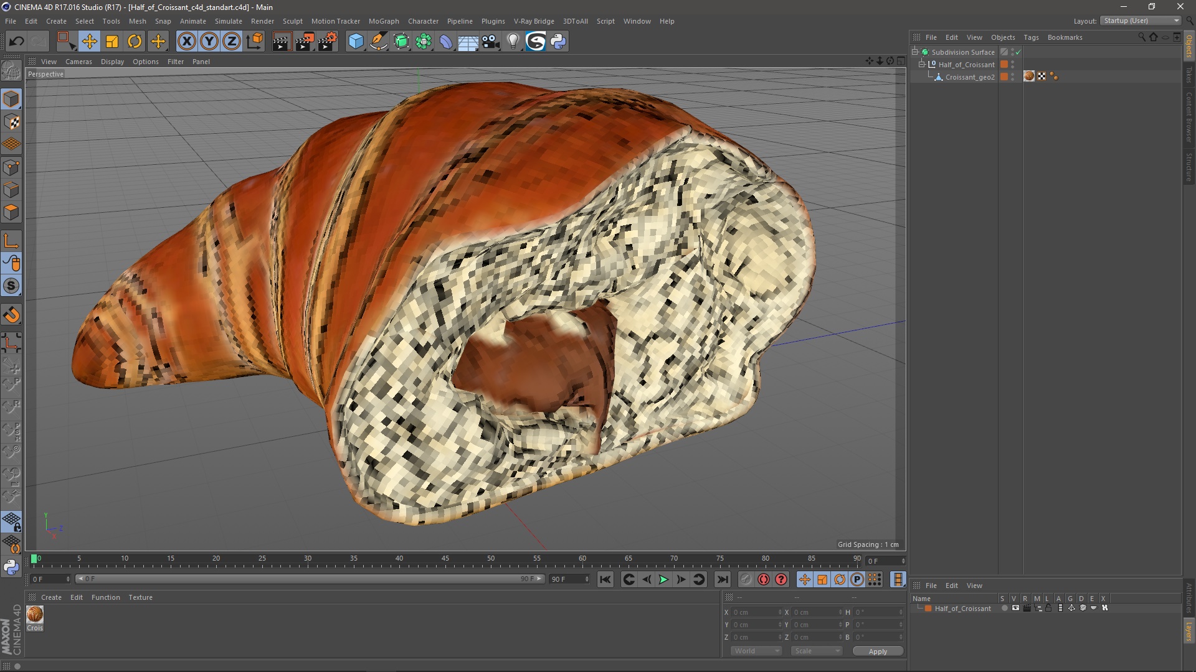Screen dimensions: 1196x672
Task: Open the Layout Startup dropdown
Action: (x=1141, y=21)
